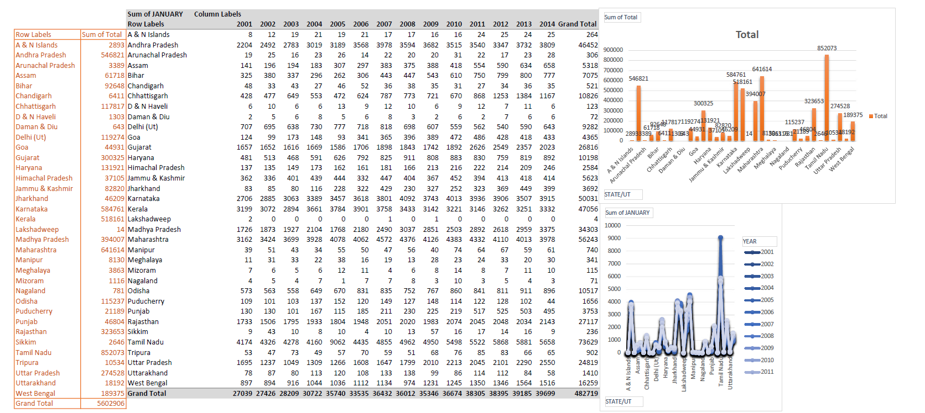Select the orange 'Sum of Total' column header cell

(103, 34)
